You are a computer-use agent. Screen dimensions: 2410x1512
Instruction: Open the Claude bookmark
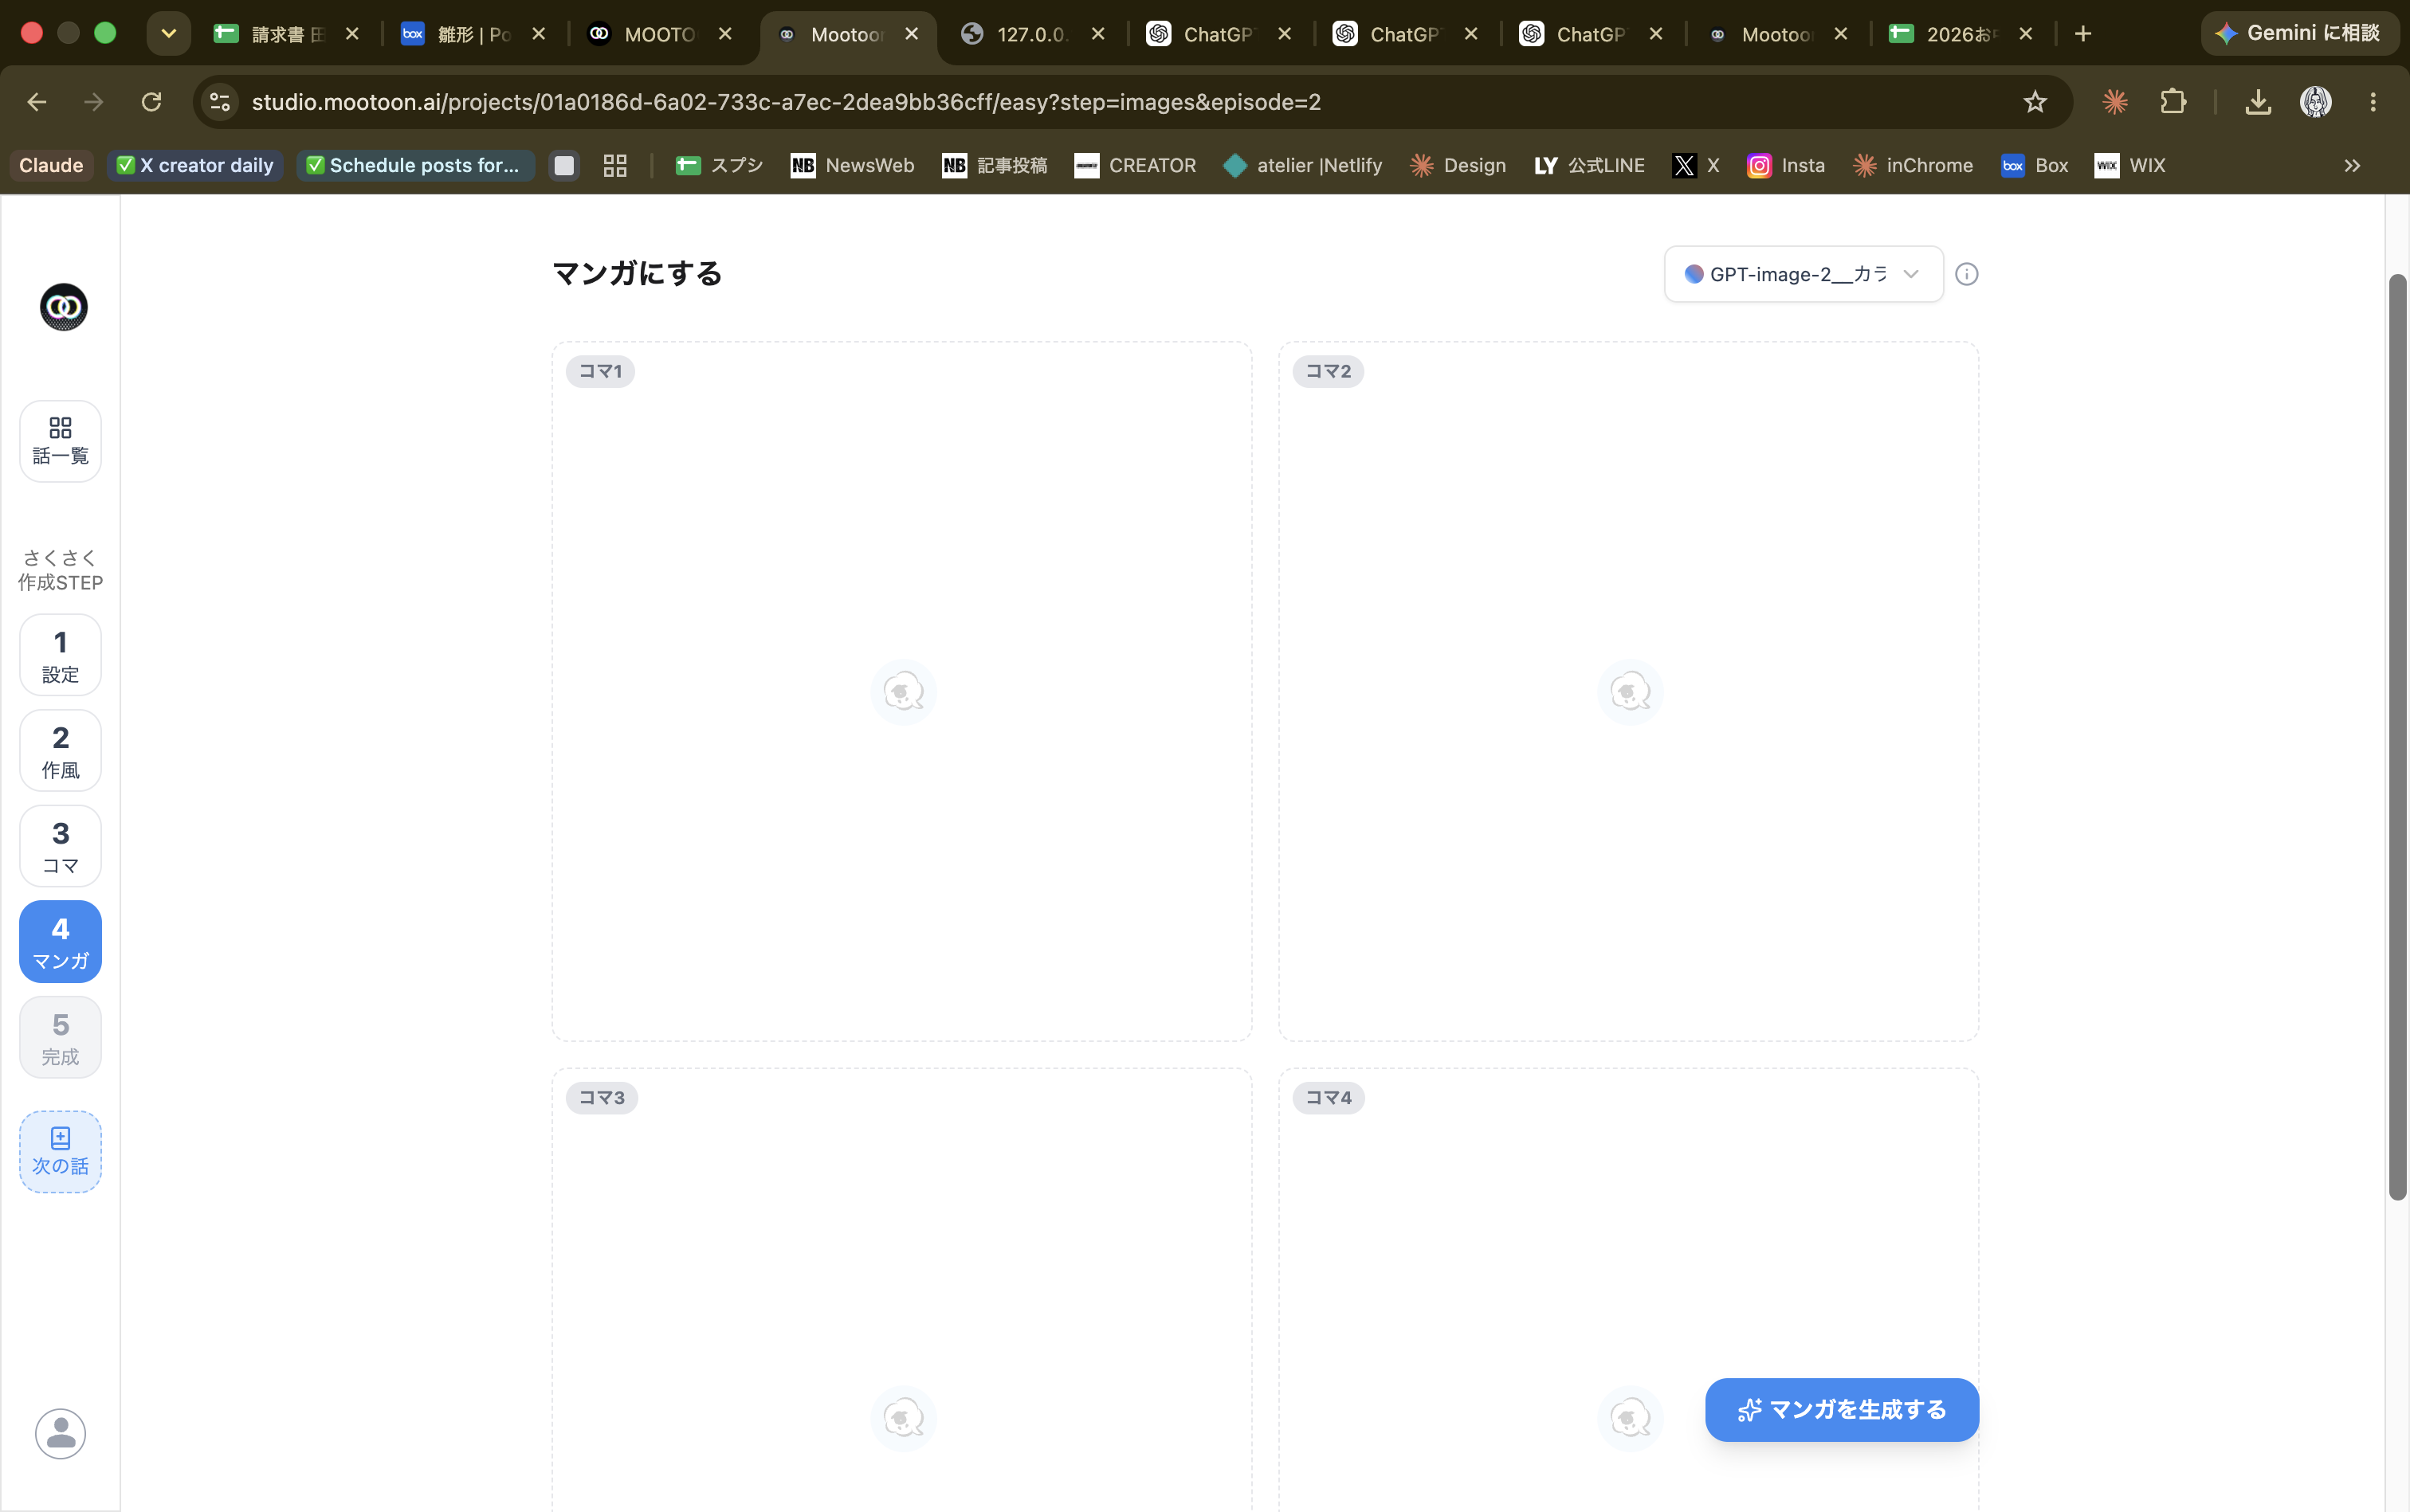coord(51,165)
